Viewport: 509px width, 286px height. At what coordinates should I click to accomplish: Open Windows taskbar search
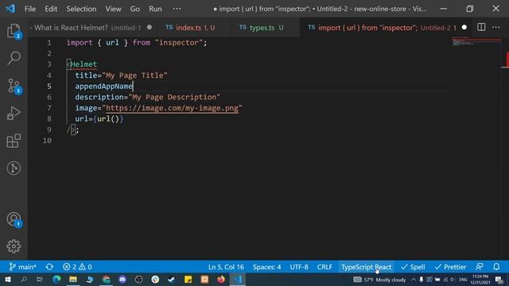coord(24,280)
